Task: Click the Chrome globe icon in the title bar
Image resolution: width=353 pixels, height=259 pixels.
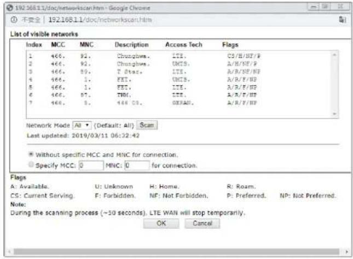Action: (x=10, y=8)
